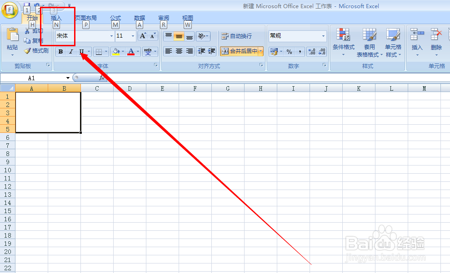The height and width of the screenshot is (273, 450).
Task: Apply comma style
Action: click(300, 52)
